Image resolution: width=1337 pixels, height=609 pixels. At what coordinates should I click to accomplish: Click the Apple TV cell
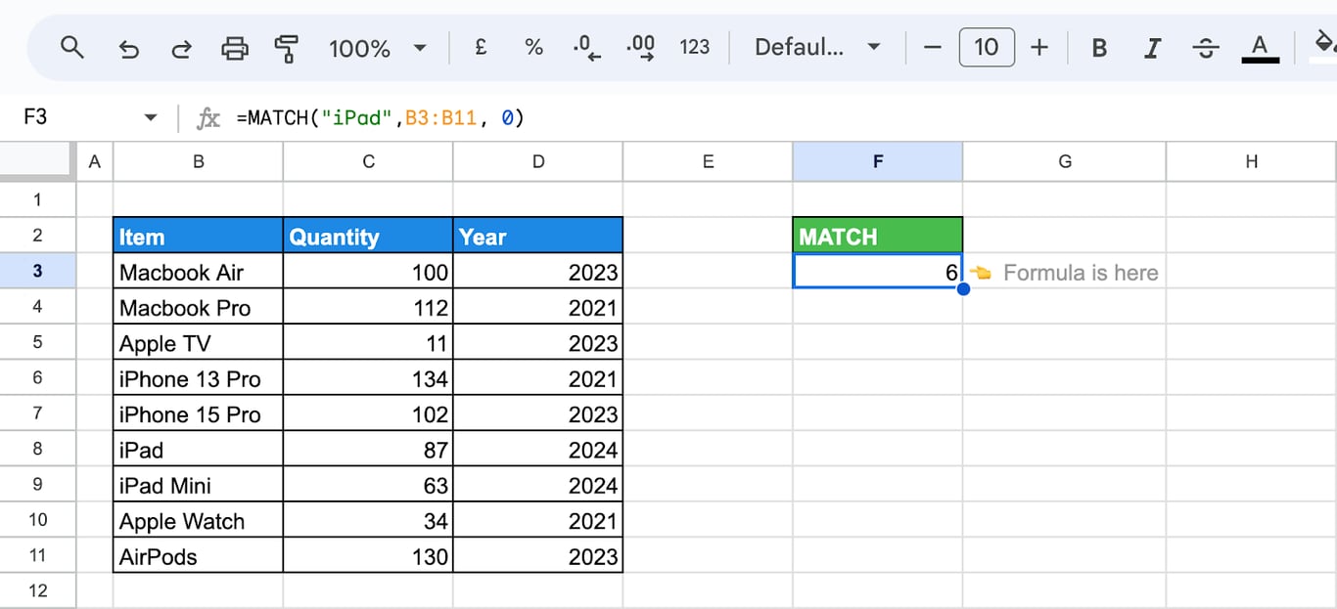[198, 343]
